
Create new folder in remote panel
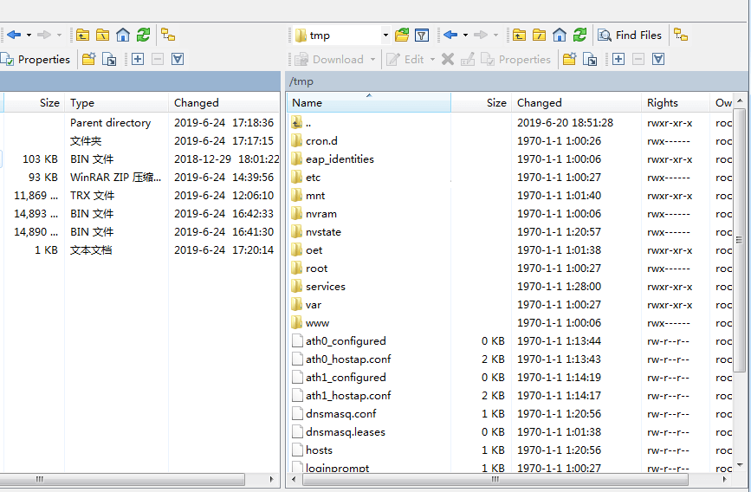[x=569, y=60]
